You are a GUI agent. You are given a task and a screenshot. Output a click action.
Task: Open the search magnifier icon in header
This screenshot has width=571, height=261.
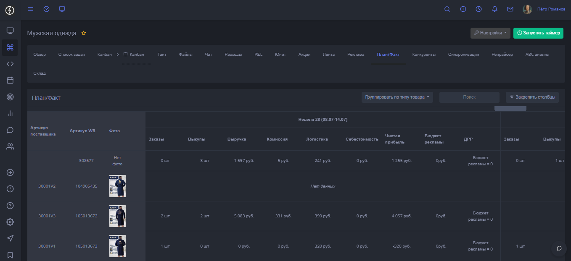(x=447, y=9)
